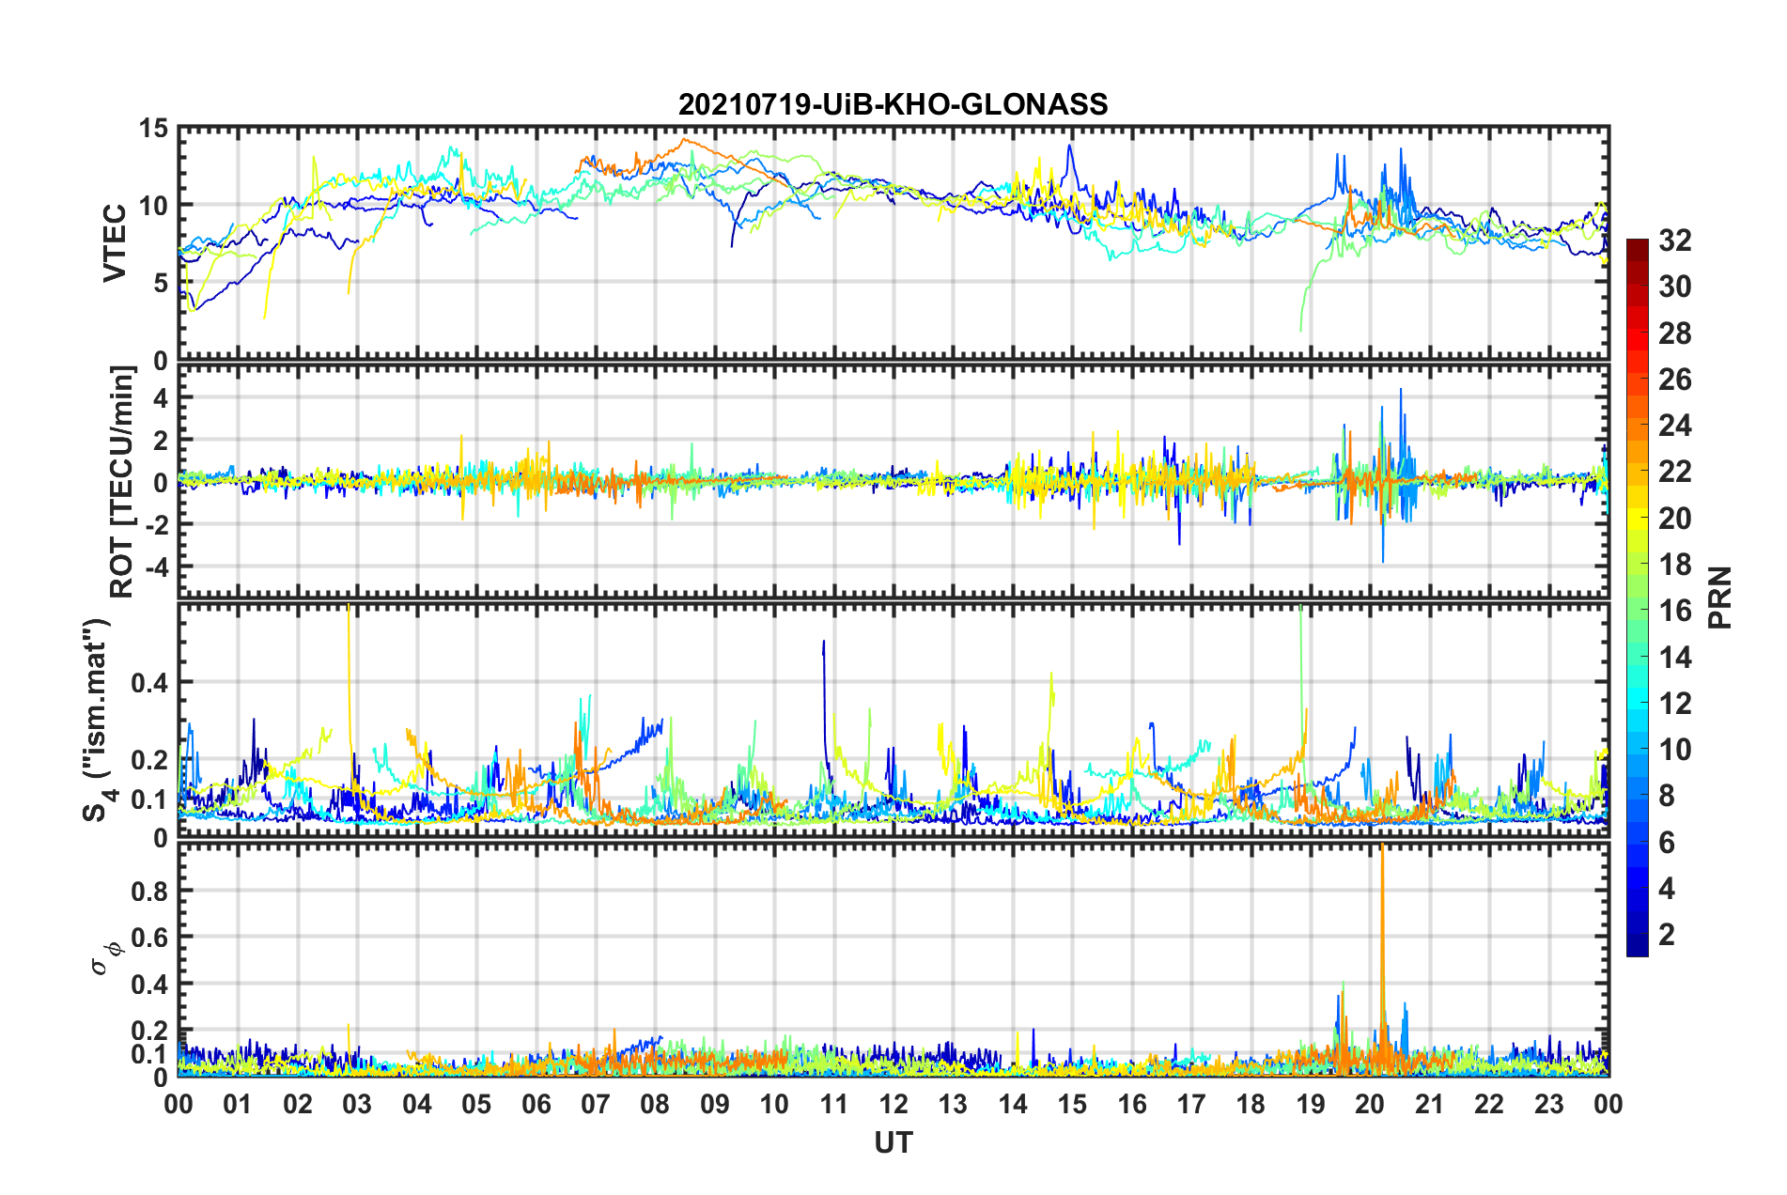Click the ROT [TECU/min] axis label

point(122,482)
